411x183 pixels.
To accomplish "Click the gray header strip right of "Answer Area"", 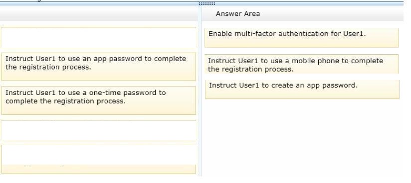I will (x=332, y=14).
